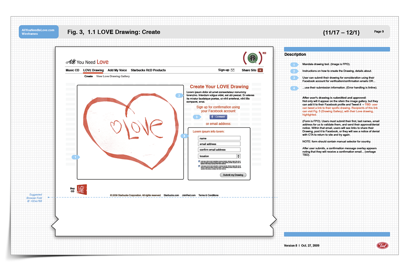Tick the lower checkbox above Submit button

[199, 166]
